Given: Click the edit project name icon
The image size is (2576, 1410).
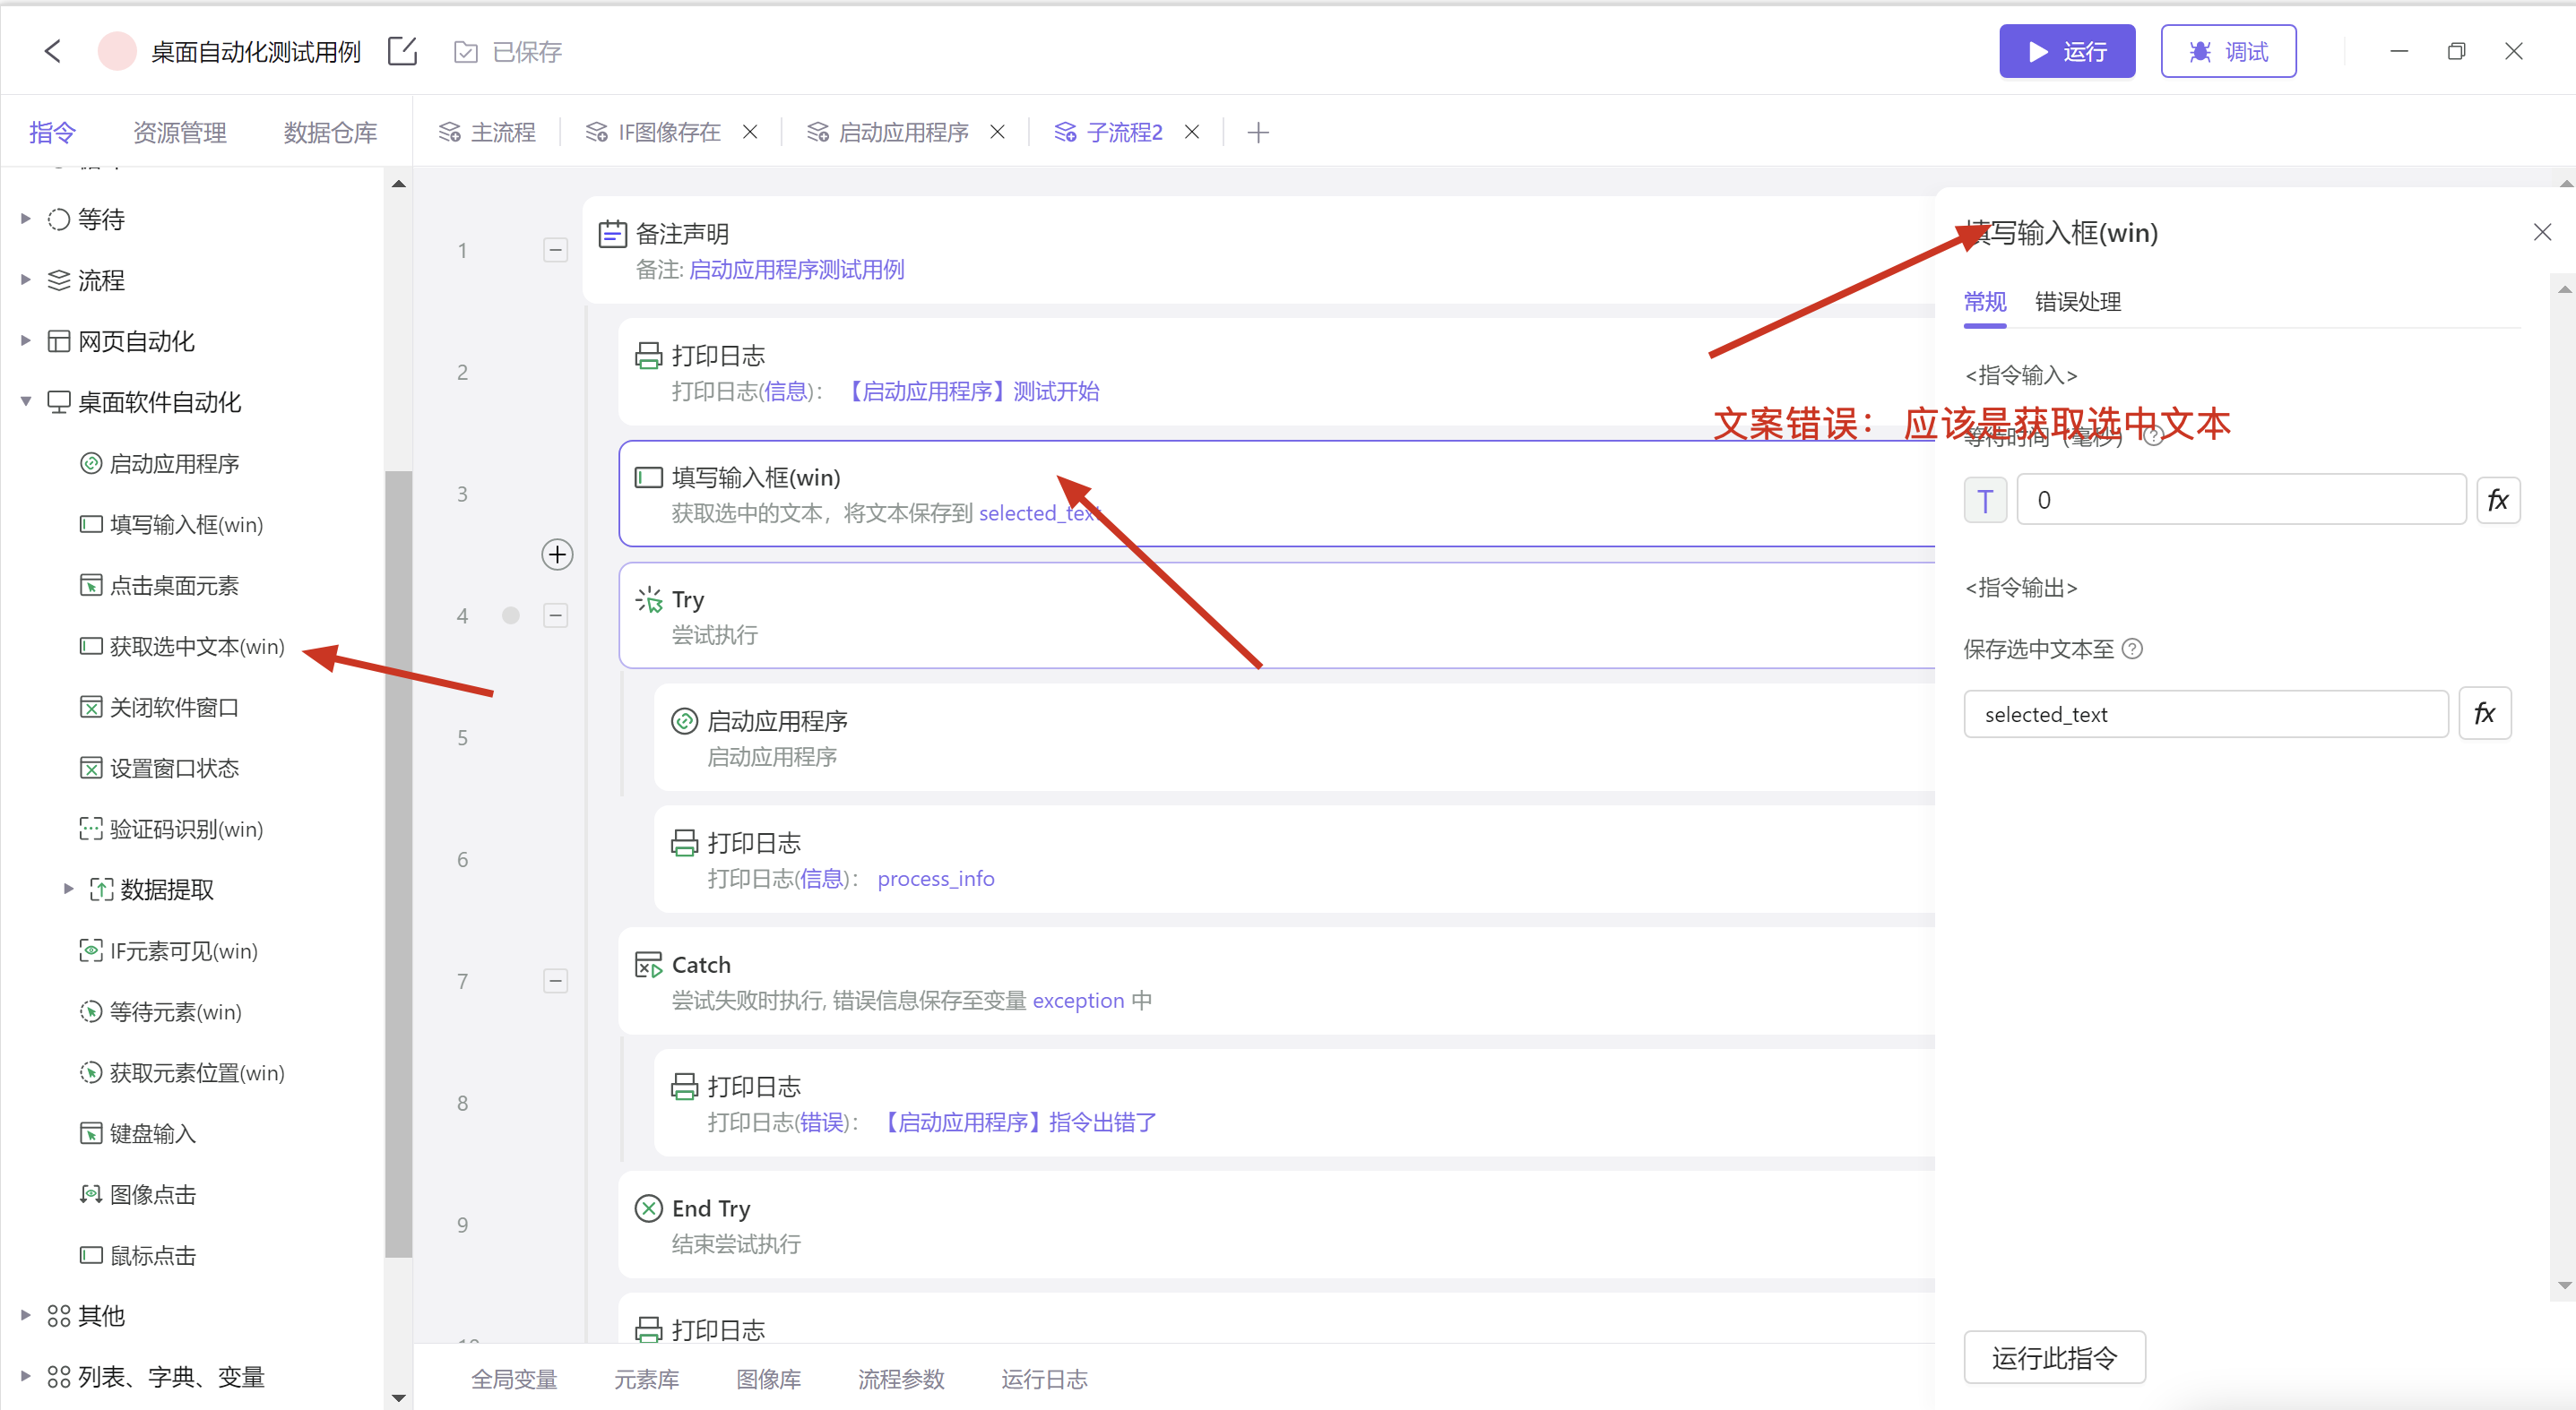Looking at the screenshot, I should pyautogui.click(x=402, y=51).
